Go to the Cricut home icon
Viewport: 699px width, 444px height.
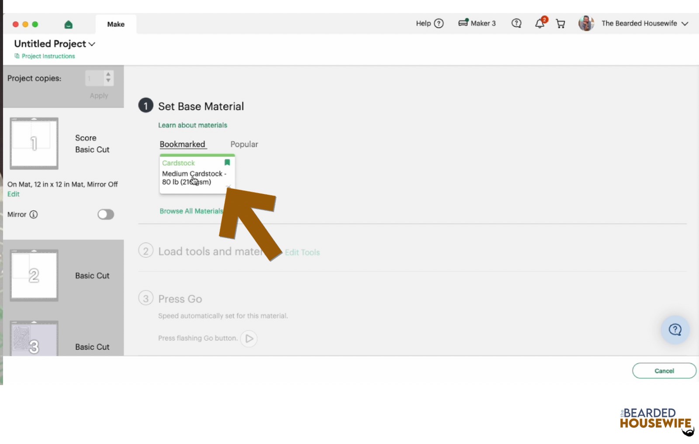coord(69,24)
